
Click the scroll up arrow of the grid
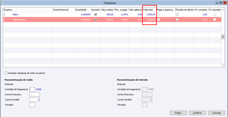[x=223, y=10]
